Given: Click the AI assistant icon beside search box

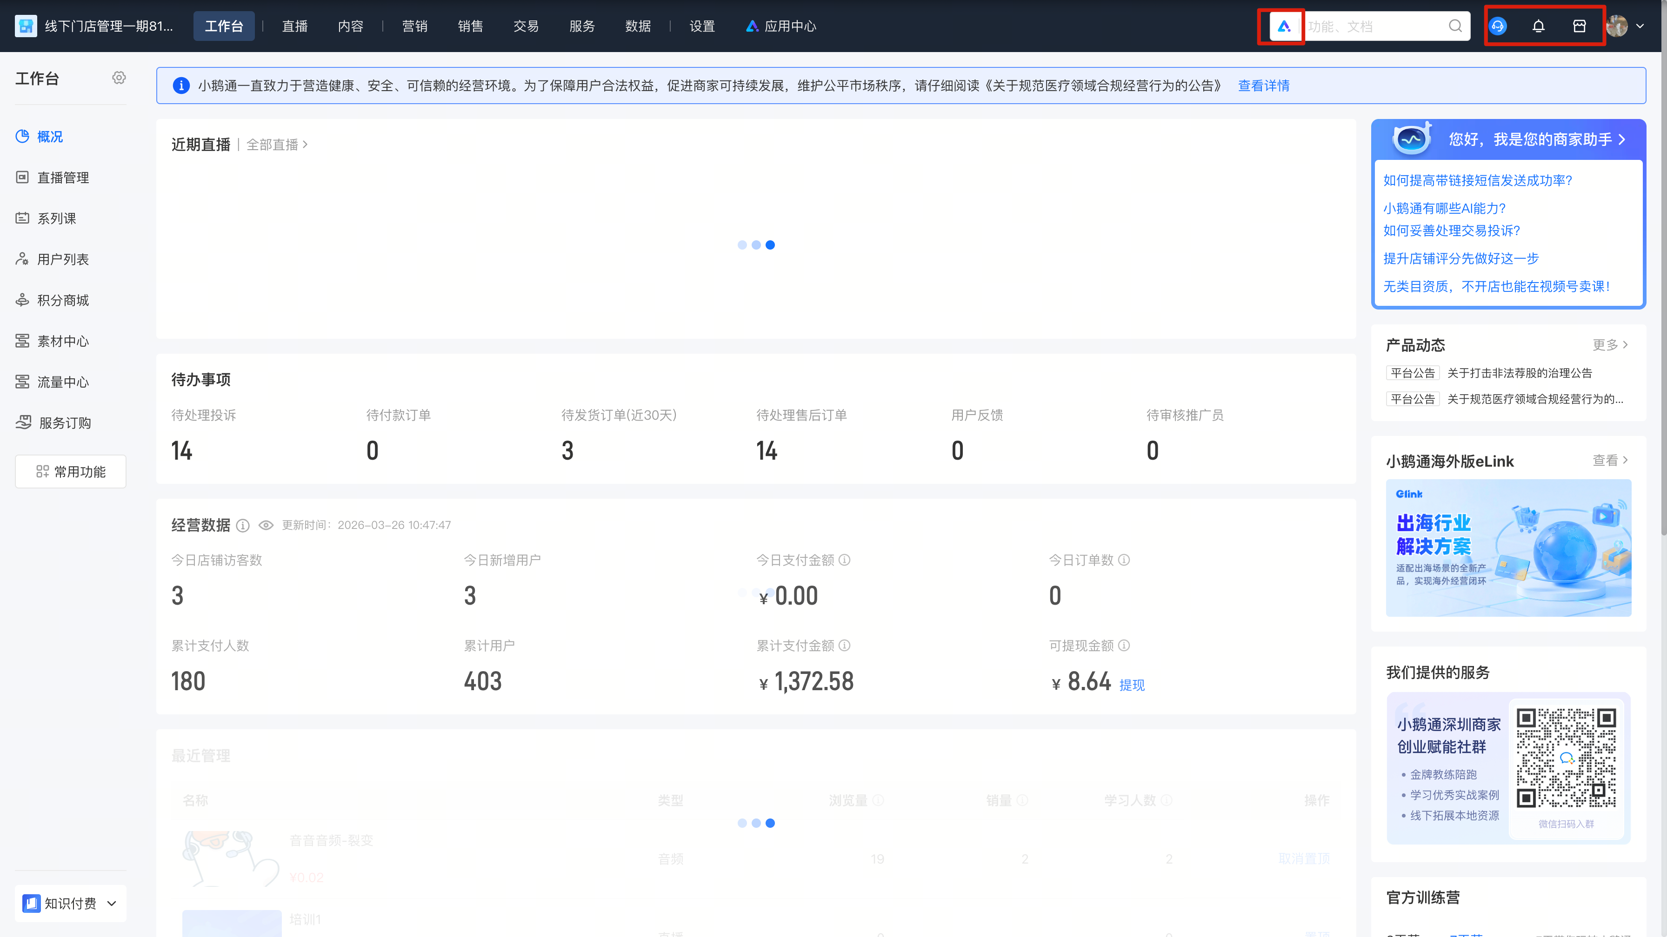Looking at the screenshot, I should click(1284, 26).
